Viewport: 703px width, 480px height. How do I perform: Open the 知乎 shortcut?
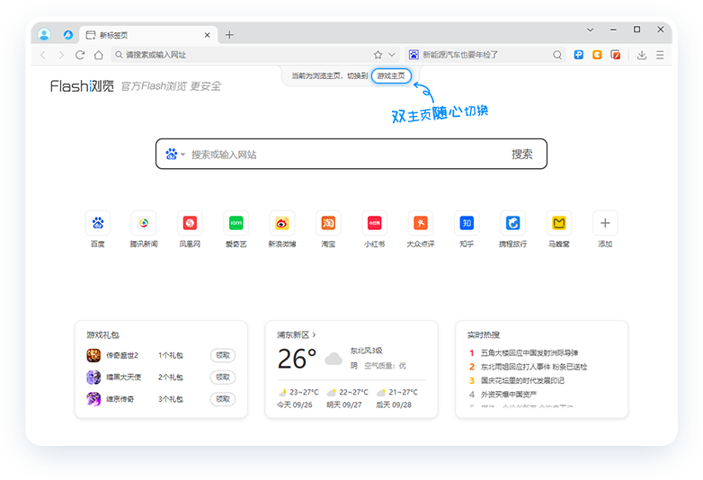pos(467,229)
